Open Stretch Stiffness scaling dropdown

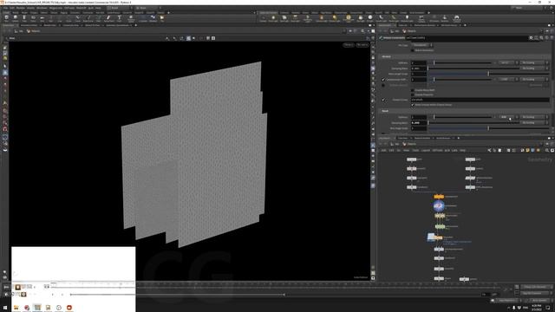pyautogui.click(x=534, y=63)
